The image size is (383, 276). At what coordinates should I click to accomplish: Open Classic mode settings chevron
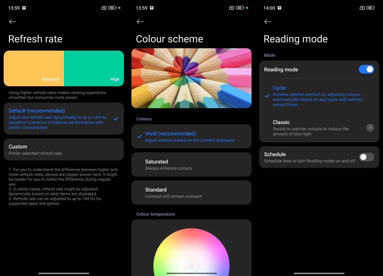370,128
